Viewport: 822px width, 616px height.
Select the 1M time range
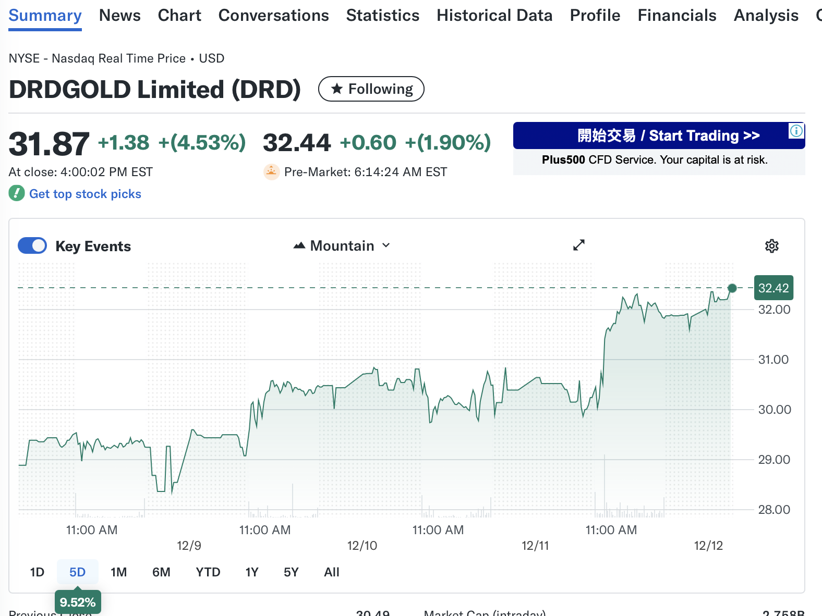(118, 572)
